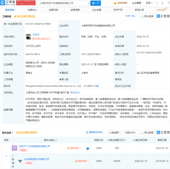Switch to 经营风险 tab
Viewport: 170px width, 169px height.
(x=53, y=10)
